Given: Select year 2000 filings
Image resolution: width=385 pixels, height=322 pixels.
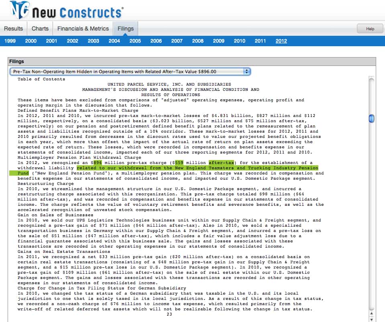Looking at the screenshot, I should [31, 41].
